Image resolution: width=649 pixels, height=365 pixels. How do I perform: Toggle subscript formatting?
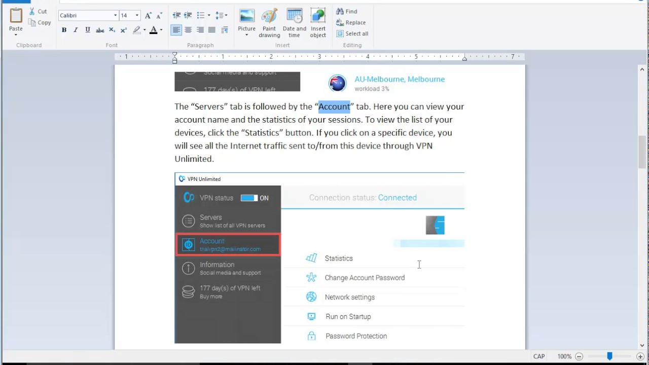click(112, 30)
